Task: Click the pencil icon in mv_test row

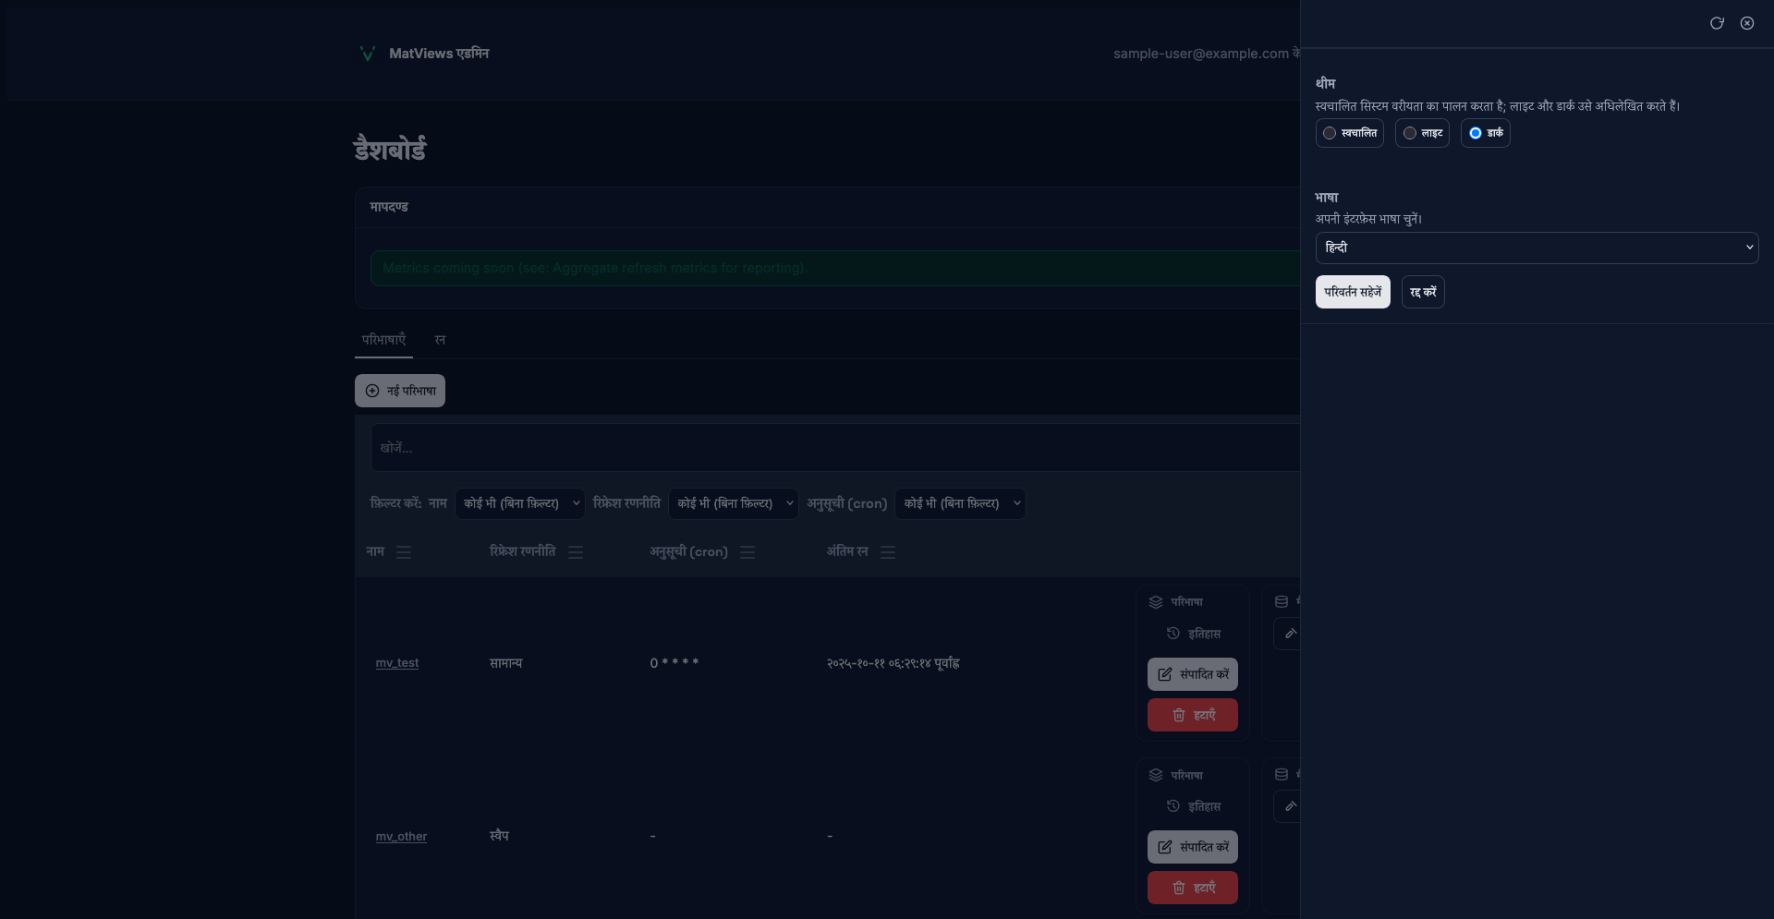Action: coord(1291,634)
